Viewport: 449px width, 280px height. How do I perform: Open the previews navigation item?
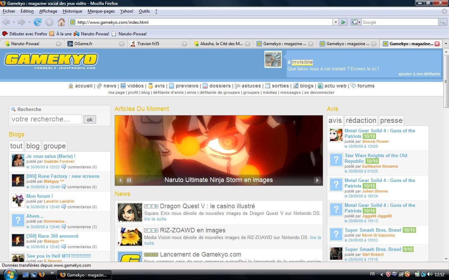click(x=183, y=86)
